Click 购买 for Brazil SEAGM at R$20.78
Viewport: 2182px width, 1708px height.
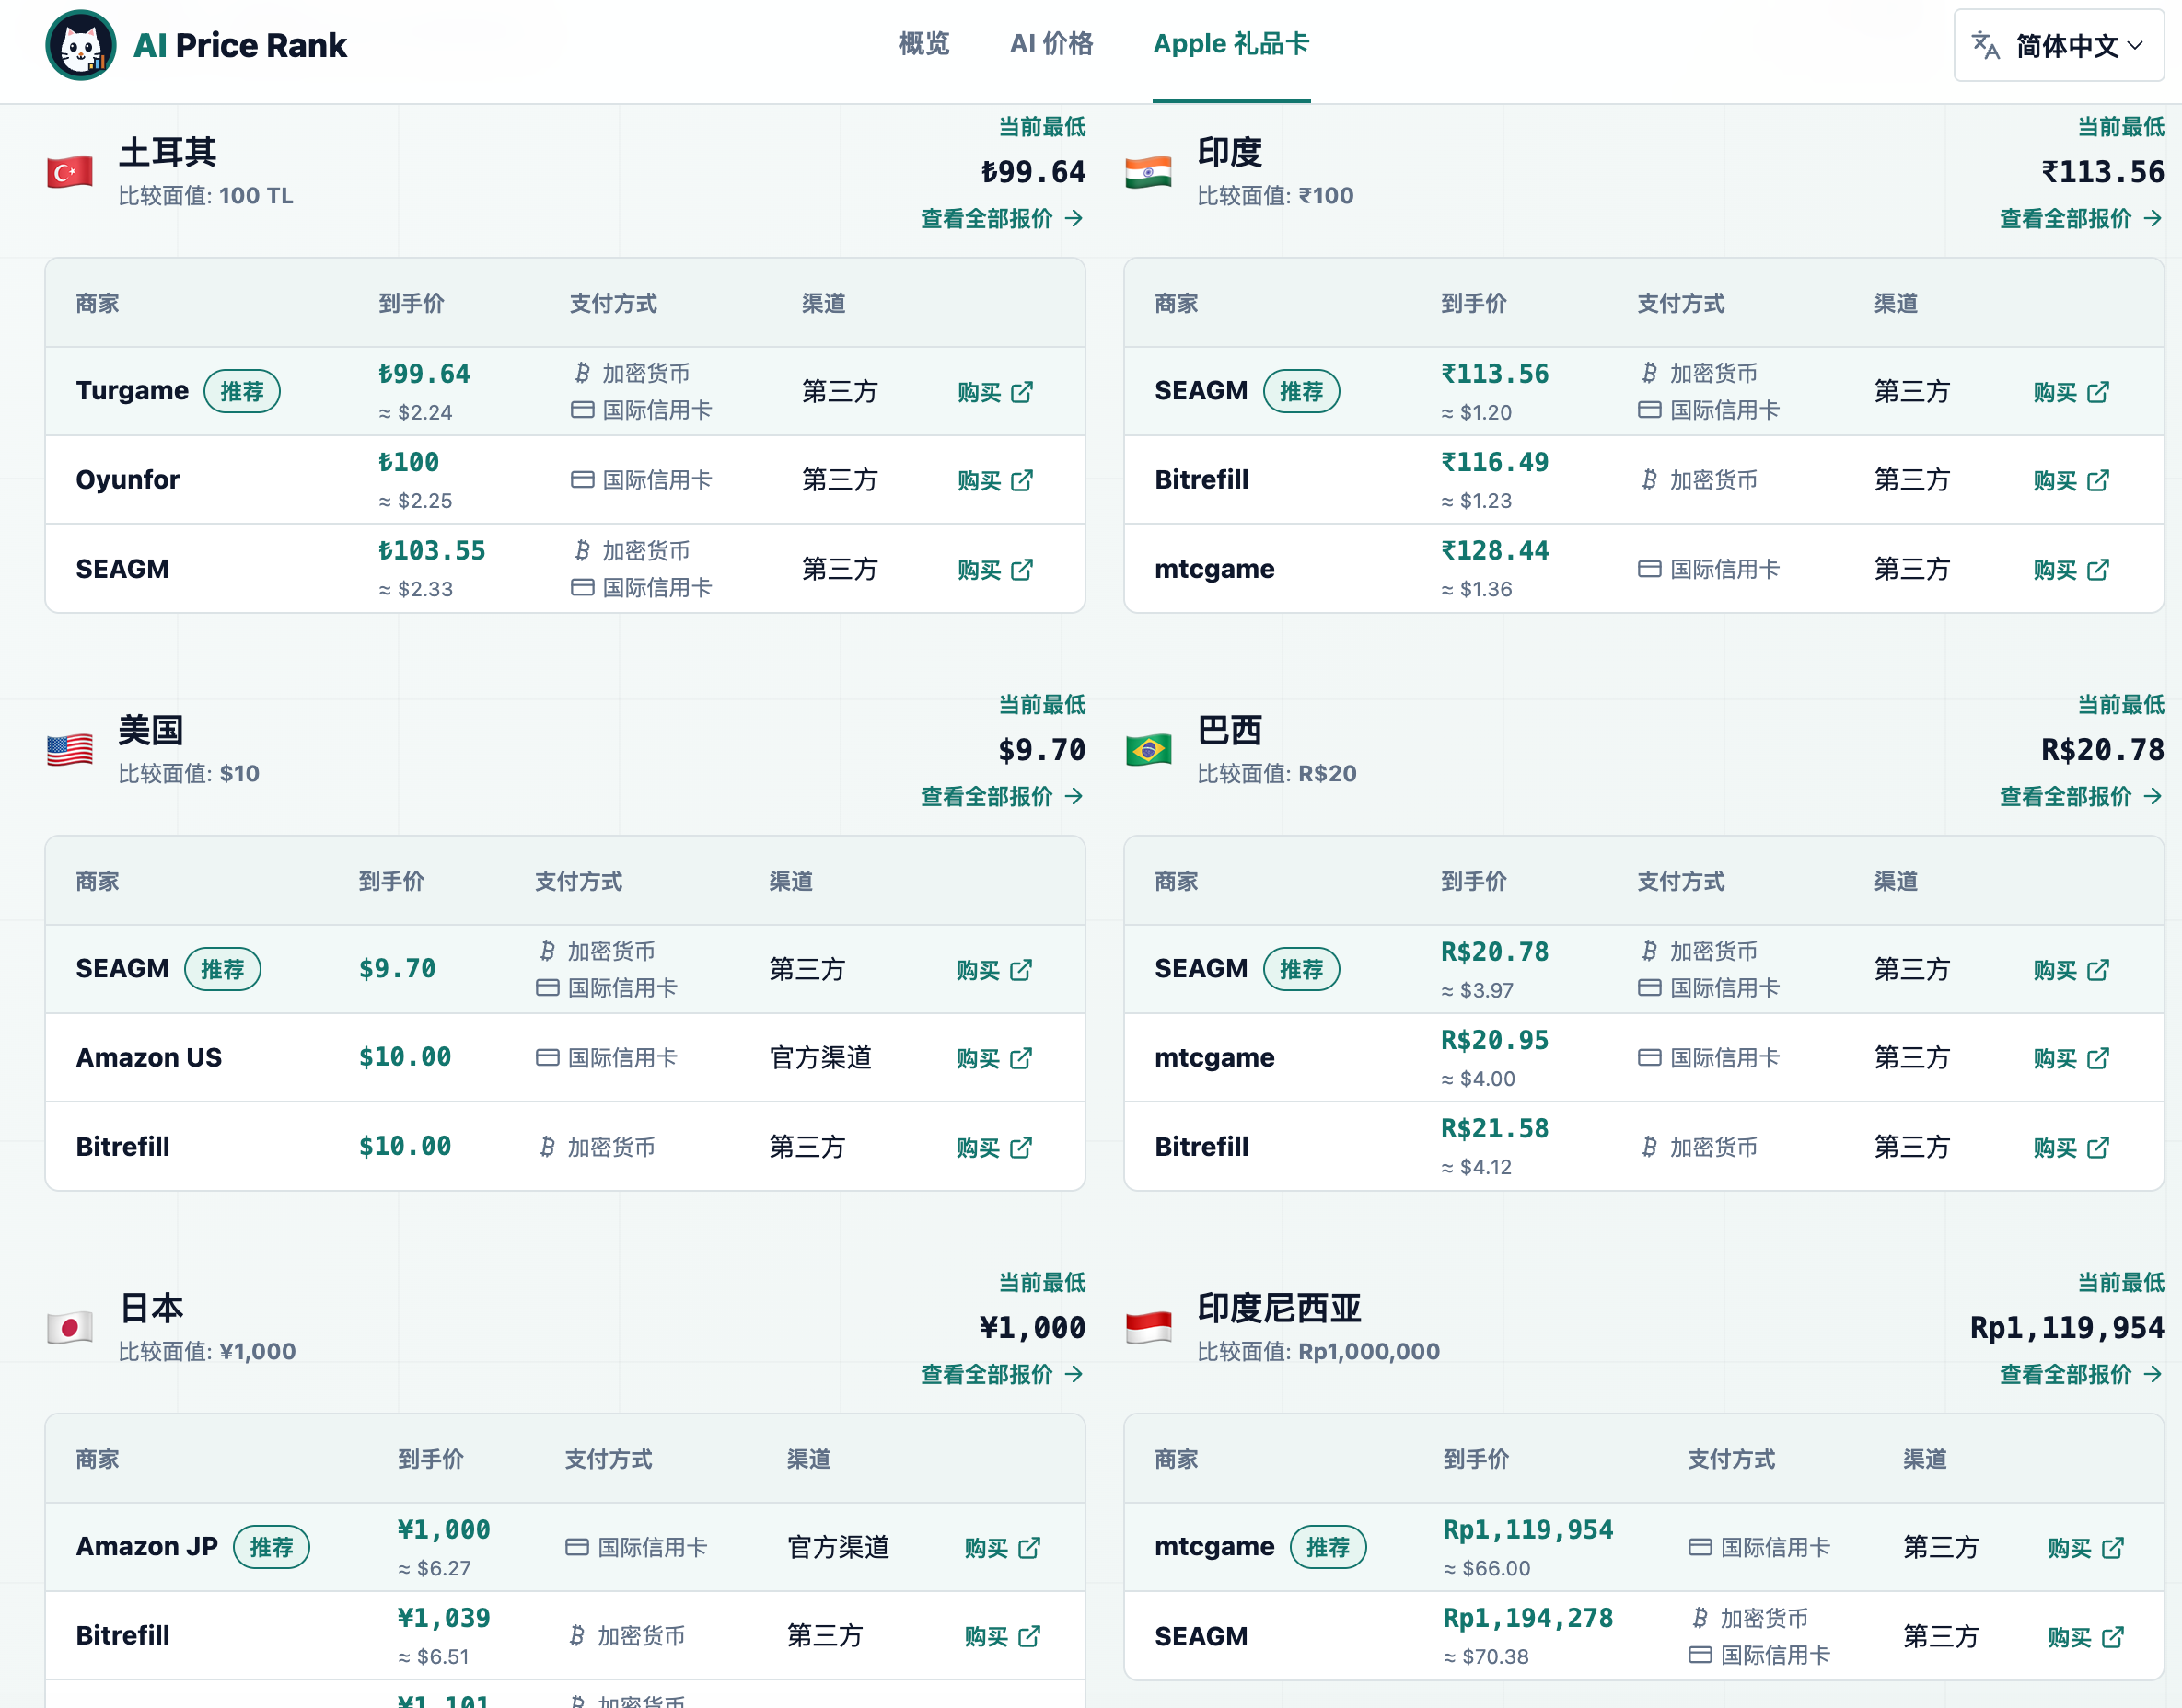point(2072,970)
